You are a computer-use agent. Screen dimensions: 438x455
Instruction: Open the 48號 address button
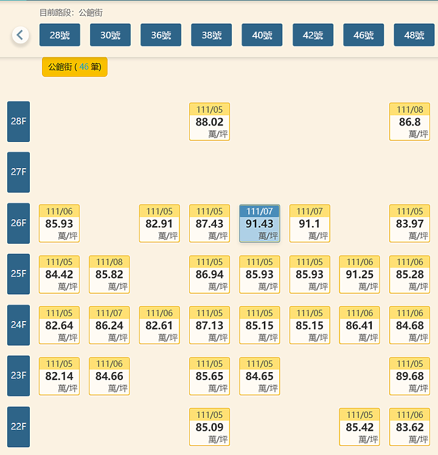[x=414, y=35]
